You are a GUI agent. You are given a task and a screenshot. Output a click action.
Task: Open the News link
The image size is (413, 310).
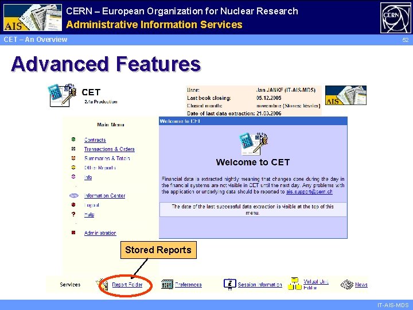tap(361, 285)
